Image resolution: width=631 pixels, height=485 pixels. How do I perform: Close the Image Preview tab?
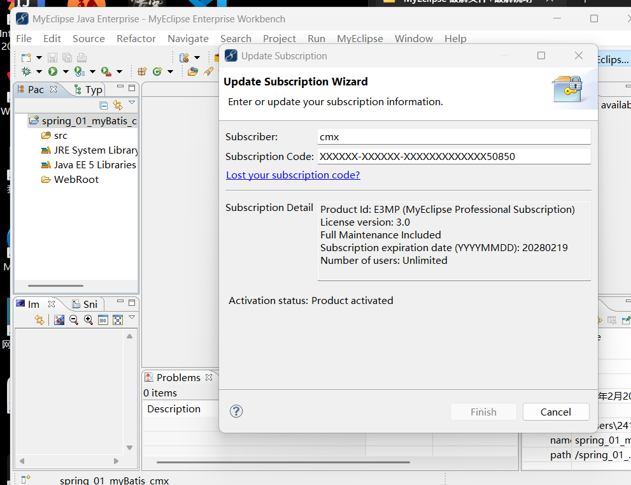pyautogui.click(x=52, y=304)
